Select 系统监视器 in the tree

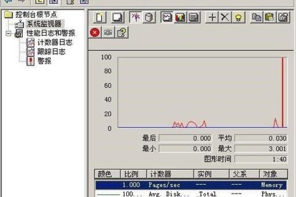coord(44,24)
